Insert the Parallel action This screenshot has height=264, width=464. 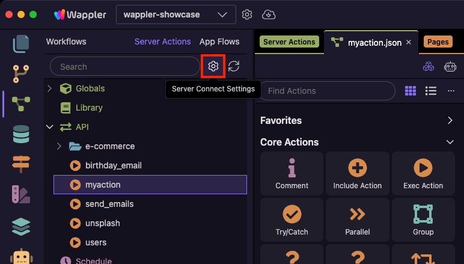tap(358, 219)
